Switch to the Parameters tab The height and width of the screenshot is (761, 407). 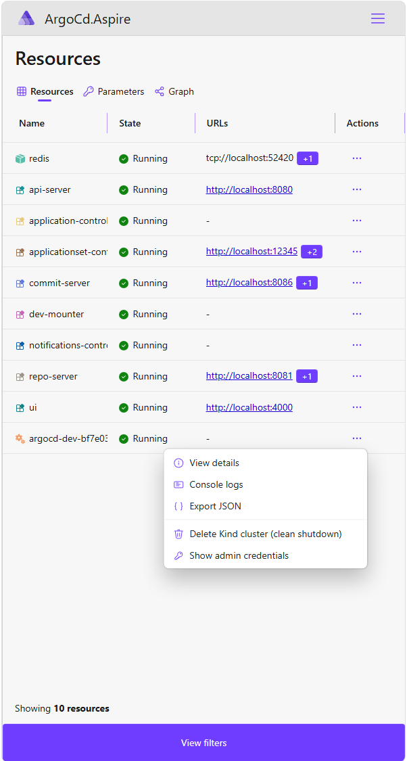click(114, 91)
